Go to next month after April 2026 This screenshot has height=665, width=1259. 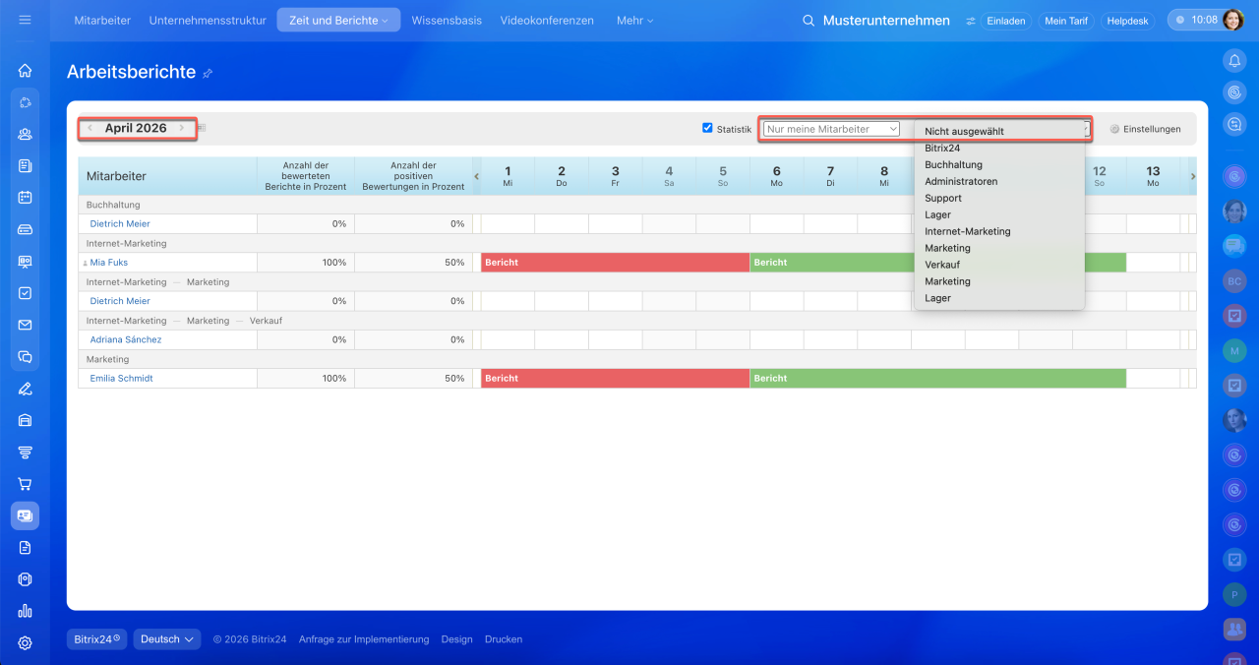pos(182,128)
